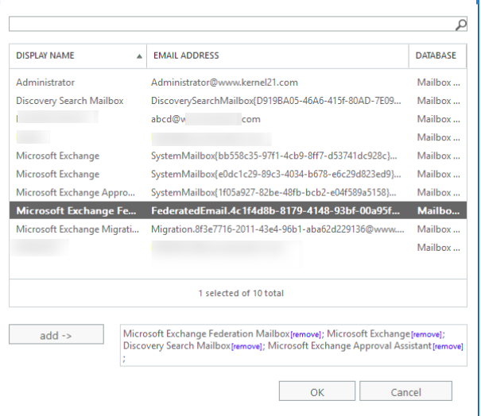Select the Administrator mailbox row
481x416 pixels.
point(238,83)
